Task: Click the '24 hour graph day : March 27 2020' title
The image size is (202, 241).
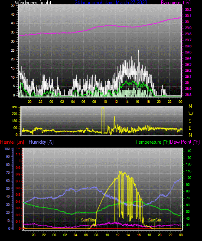Action: (111, 3)
